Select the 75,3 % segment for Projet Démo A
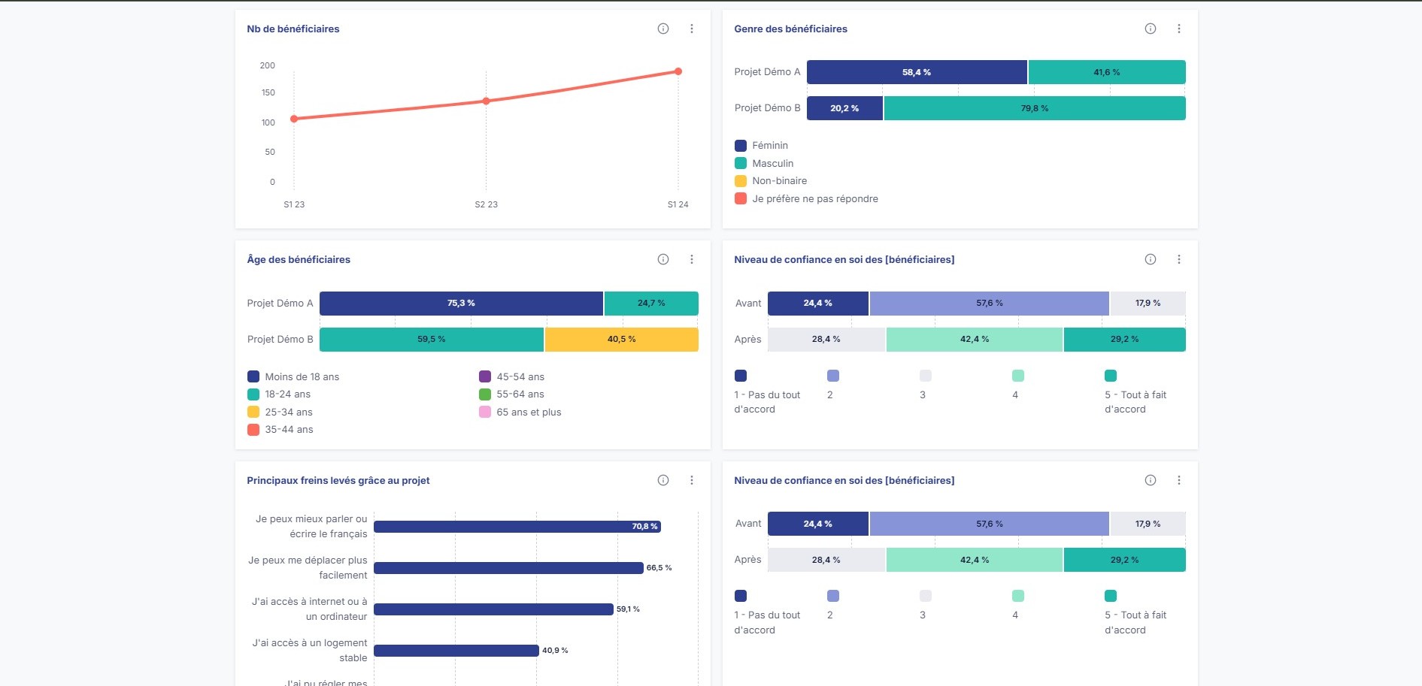Image resolution: width=1422 pixels, height=686 pixels. tap(461, 304)
